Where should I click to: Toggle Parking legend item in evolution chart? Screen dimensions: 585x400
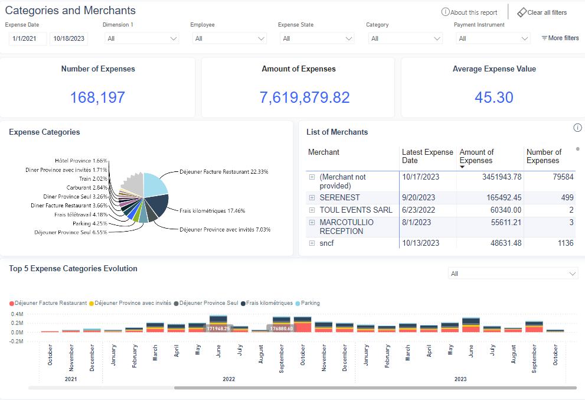click(x=307, y=303)
